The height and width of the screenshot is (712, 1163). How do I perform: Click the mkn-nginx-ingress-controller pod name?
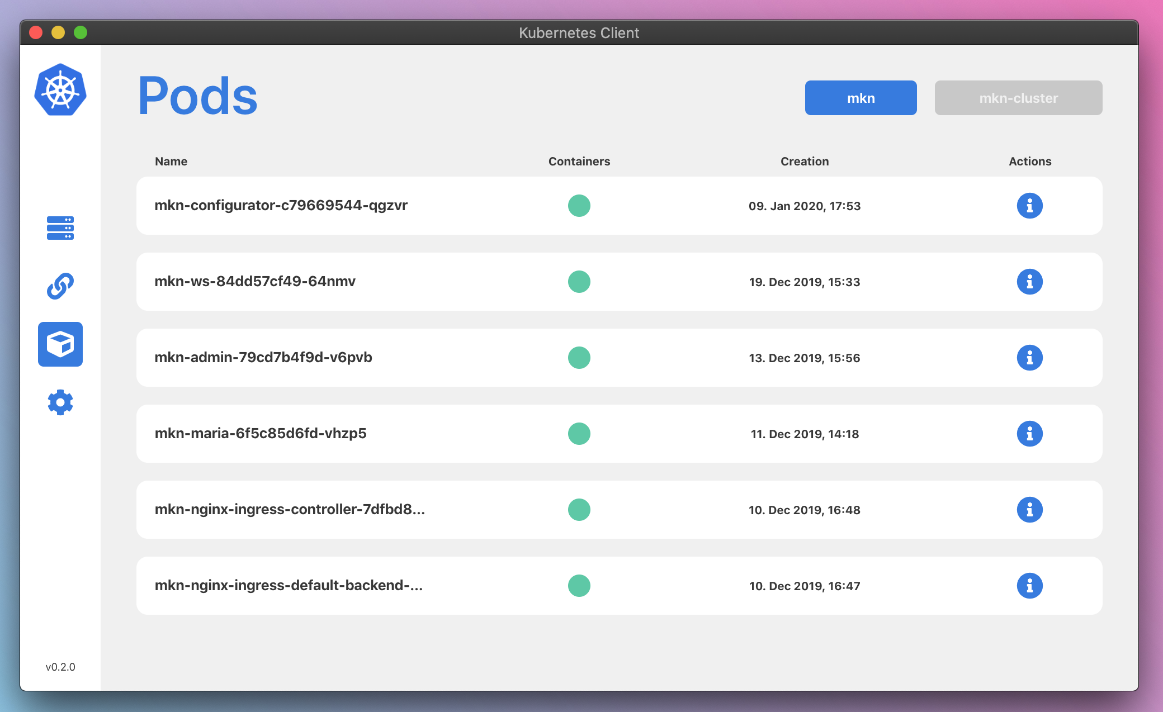pos(290,509)
